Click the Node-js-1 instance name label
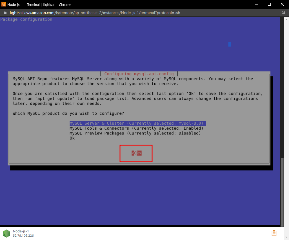289x240 pixels. coord(21,231)
